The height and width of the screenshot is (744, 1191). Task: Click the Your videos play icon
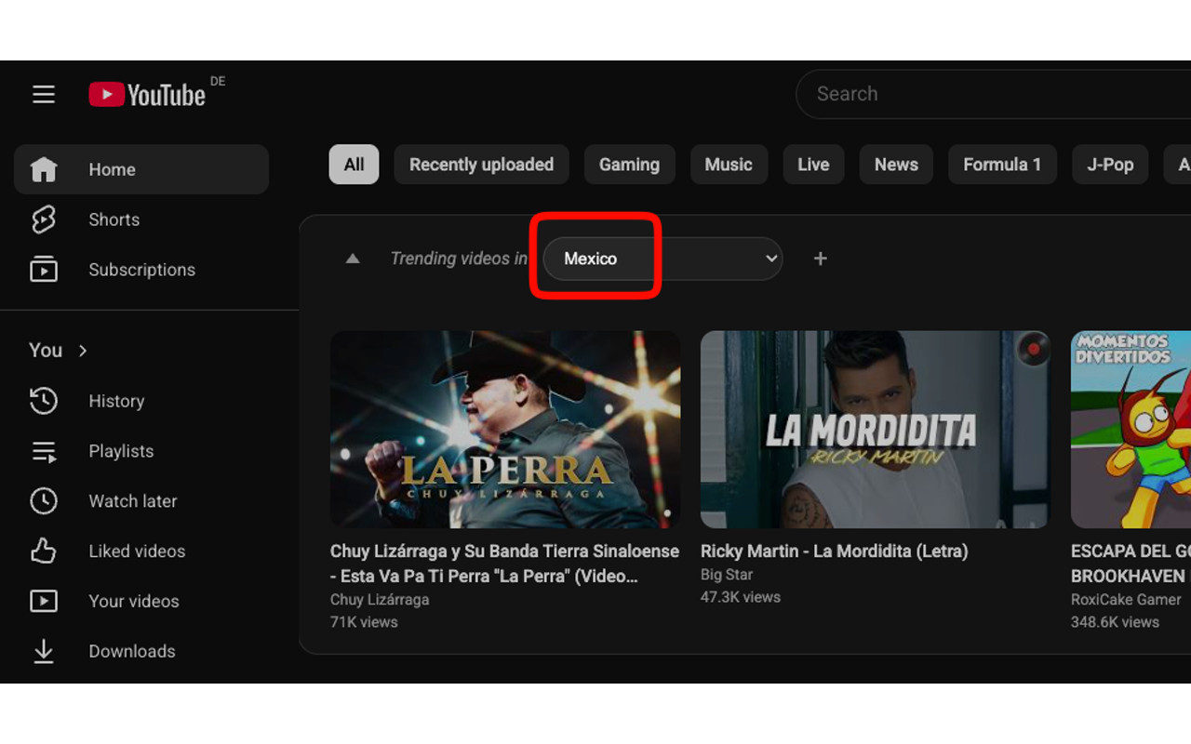pos(44,601)
